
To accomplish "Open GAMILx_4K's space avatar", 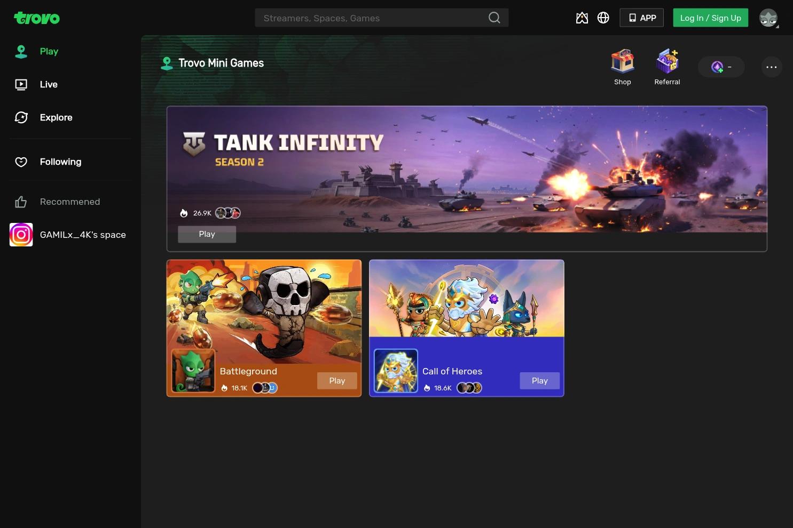I will click(21, 235).
